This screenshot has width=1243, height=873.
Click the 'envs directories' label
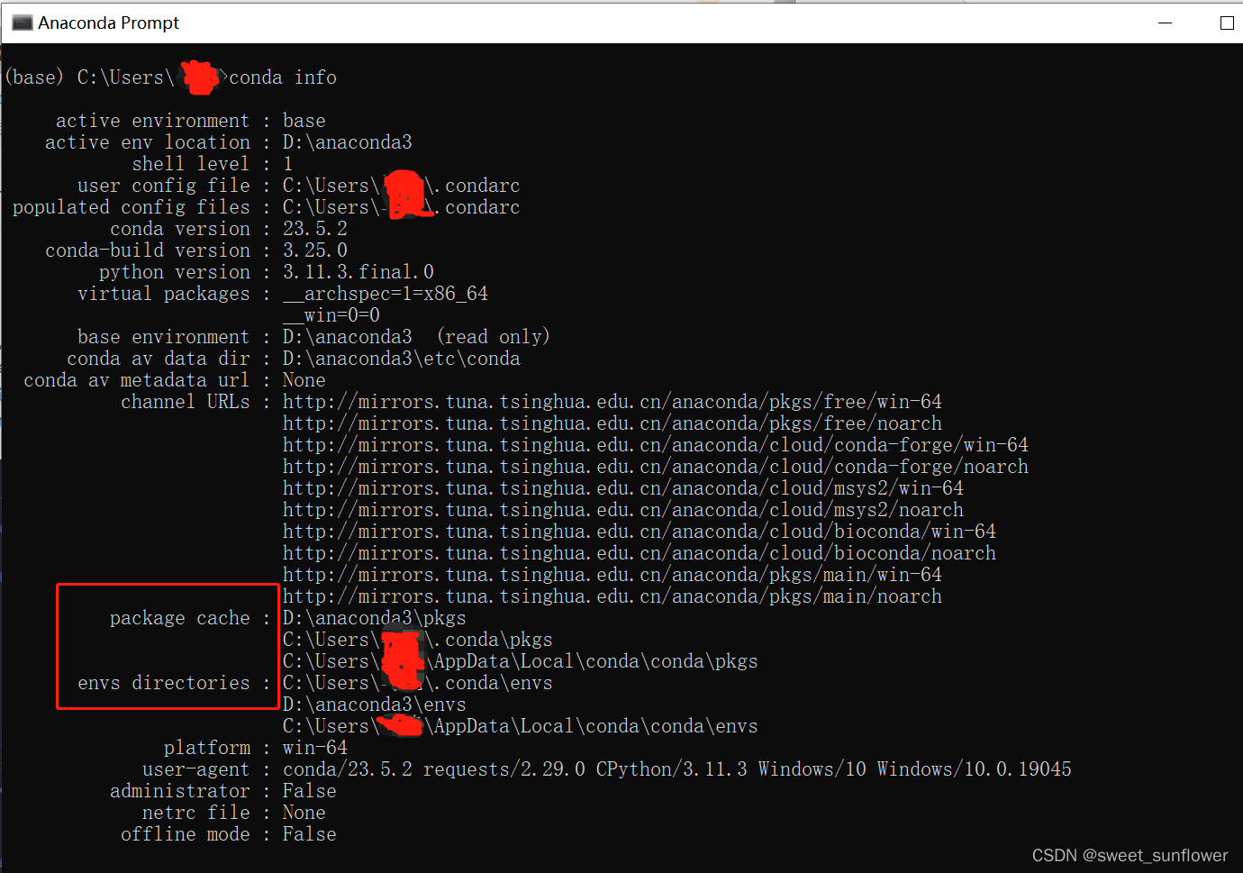tap(163, 683)
